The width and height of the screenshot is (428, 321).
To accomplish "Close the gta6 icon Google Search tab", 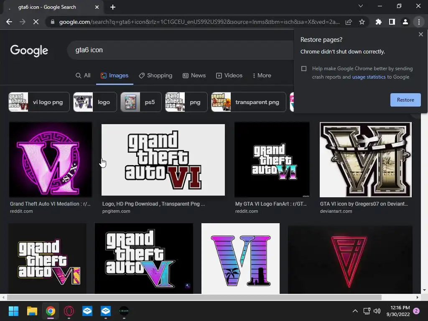I will pos(97,7).
